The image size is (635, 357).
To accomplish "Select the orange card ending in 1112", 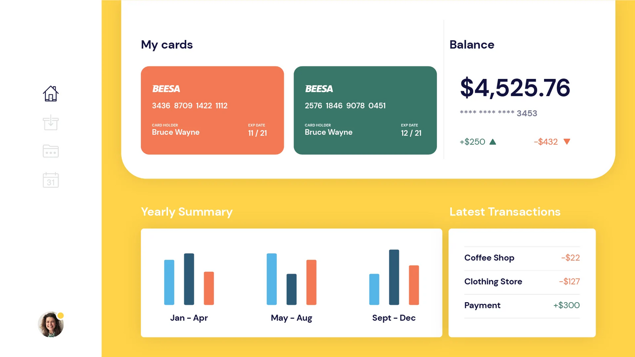I will [212, 110].
